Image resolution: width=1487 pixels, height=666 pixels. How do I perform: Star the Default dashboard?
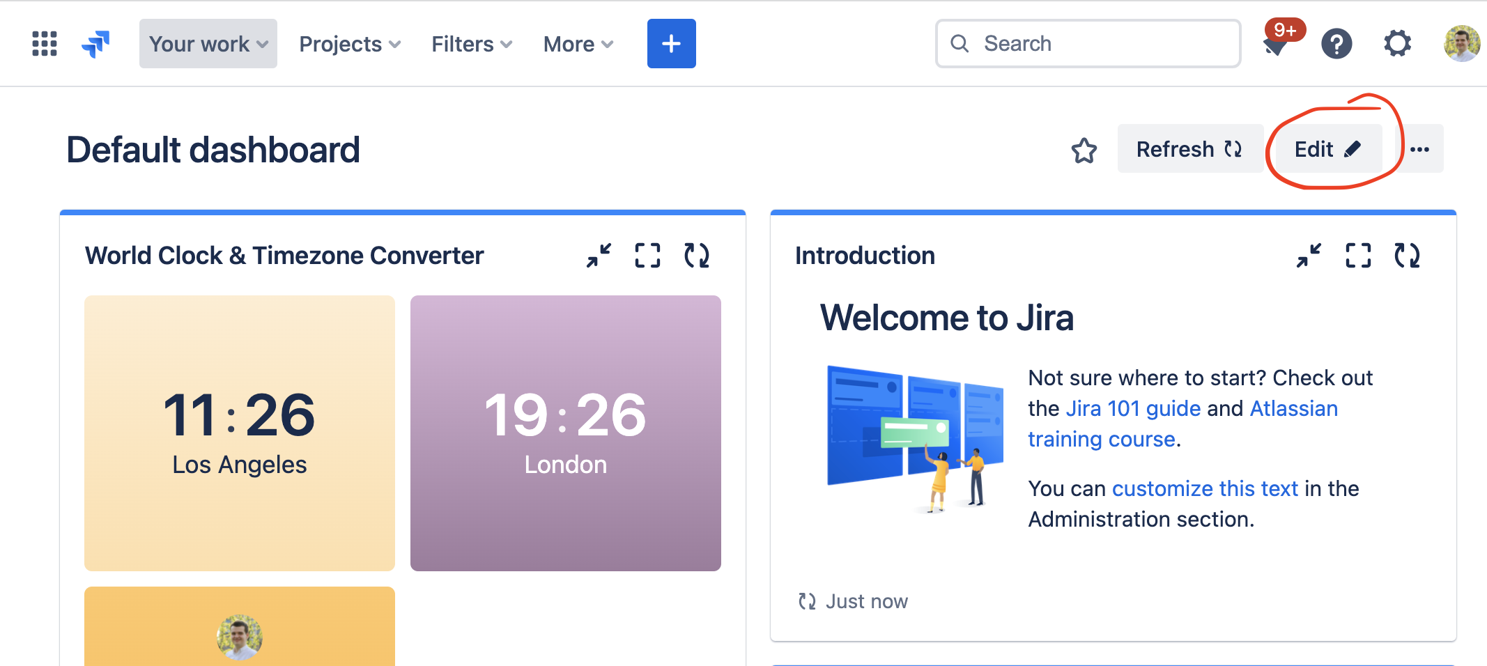tap(1084, 150)
